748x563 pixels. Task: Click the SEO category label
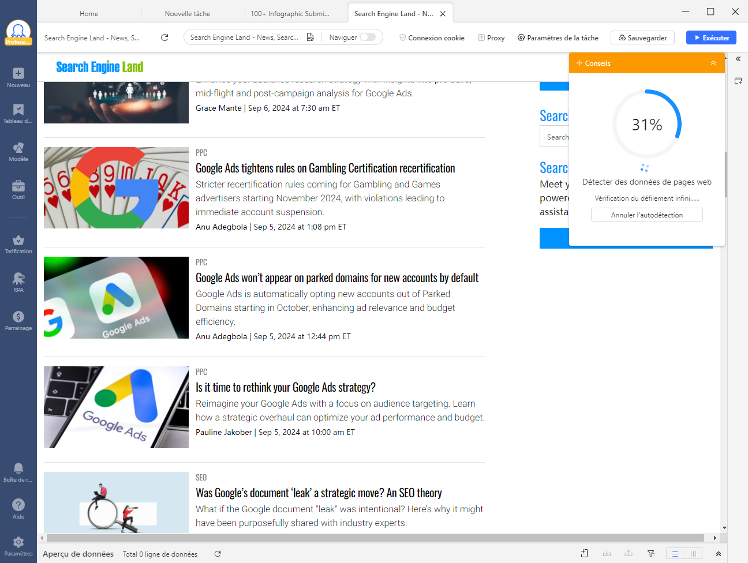(201, 477)
